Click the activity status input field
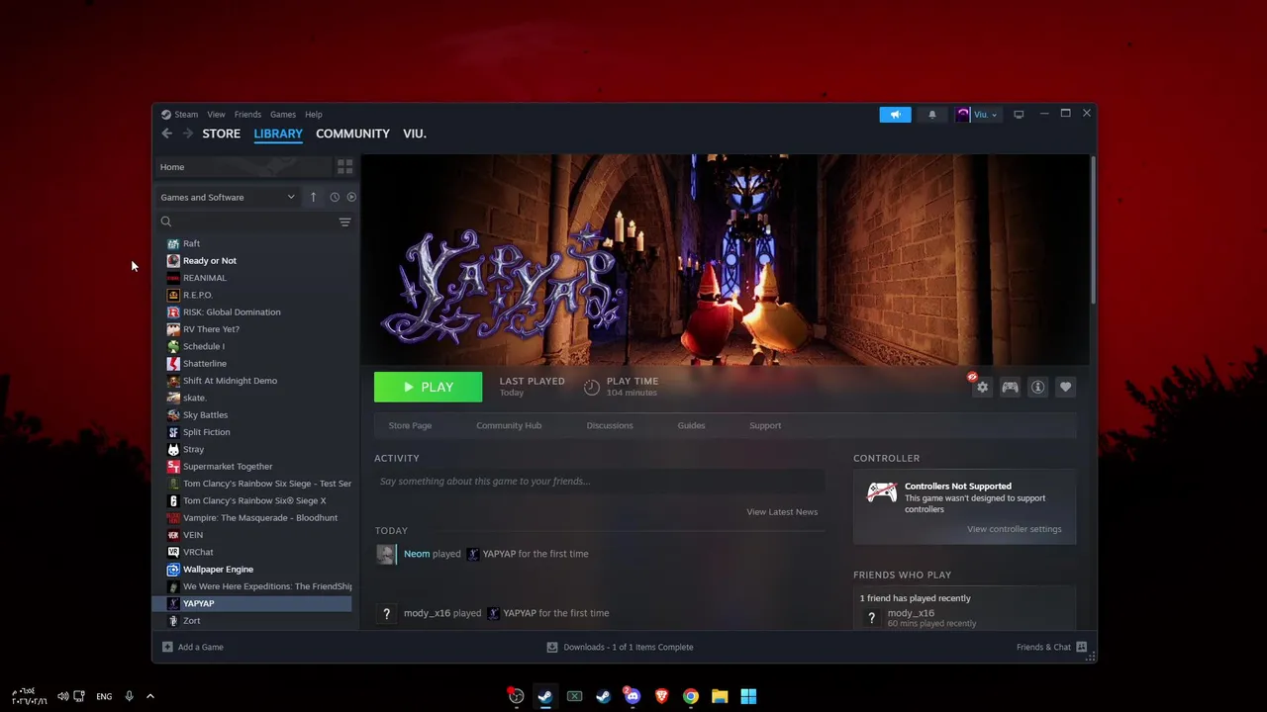The width and height of the screenshot is (1267, 712). [x=599, y=482]
